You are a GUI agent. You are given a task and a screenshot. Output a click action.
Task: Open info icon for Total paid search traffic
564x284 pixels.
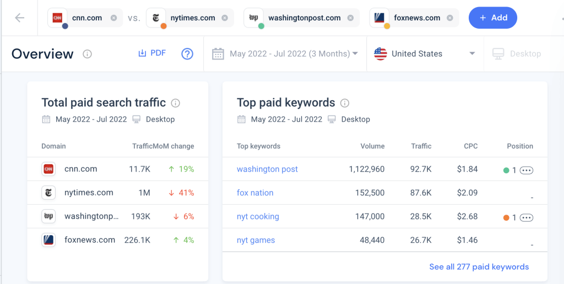[176, 103]
